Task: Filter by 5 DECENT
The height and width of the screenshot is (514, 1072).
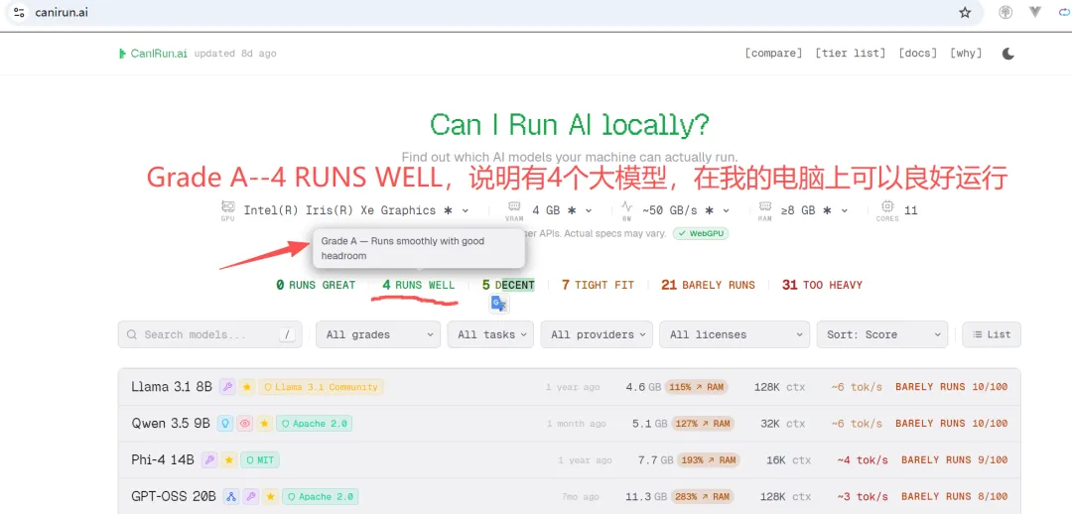Action: (x=508, y=285)
